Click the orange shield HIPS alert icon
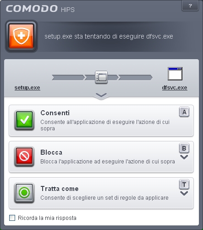 (21, 36)
